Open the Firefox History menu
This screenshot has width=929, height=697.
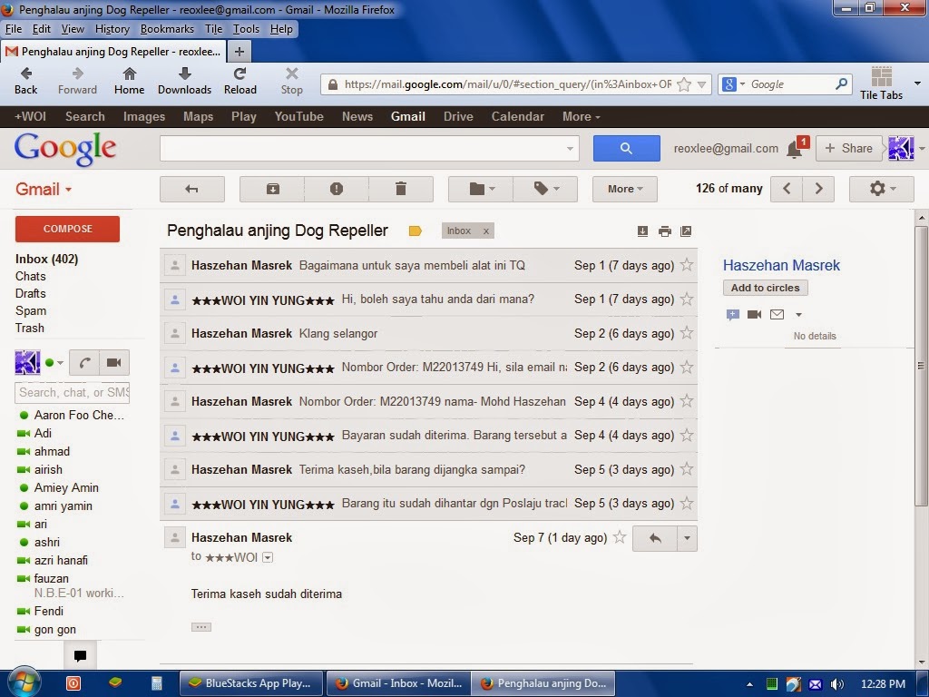pos(112,29)
